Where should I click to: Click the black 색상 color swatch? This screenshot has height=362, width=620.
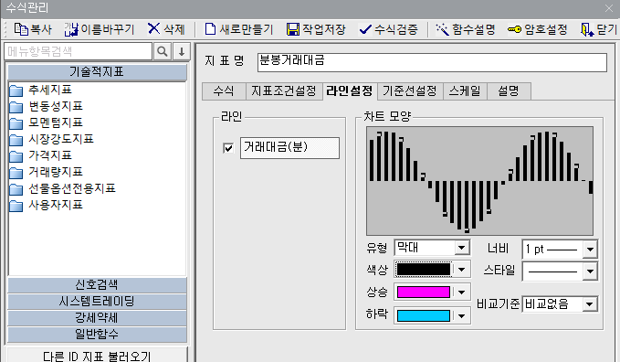[424, 270]
